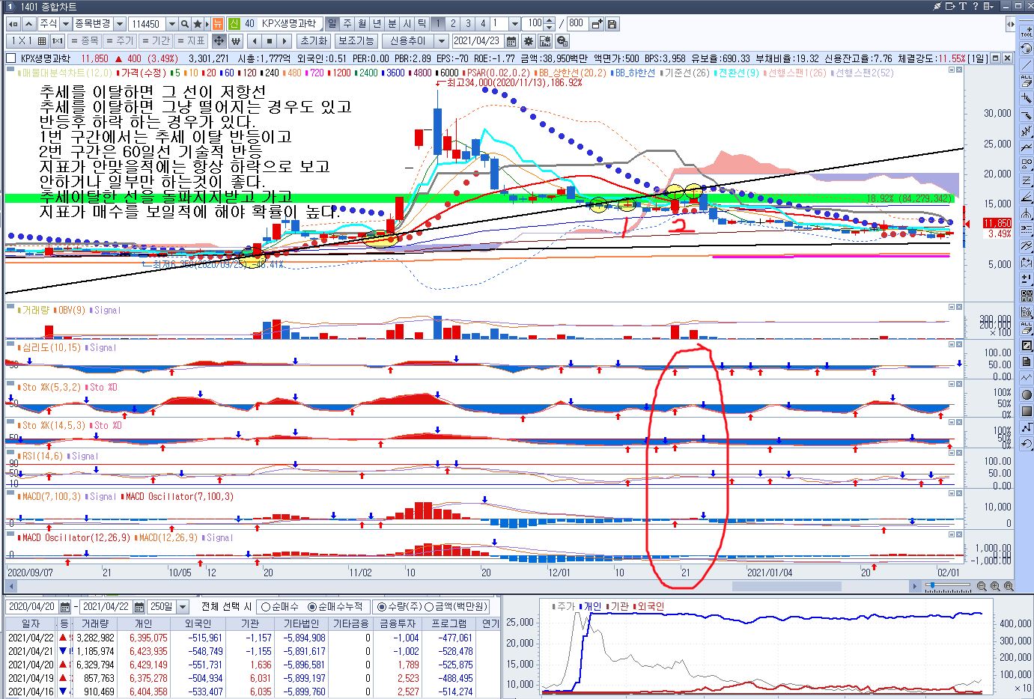
Task: Click the favorites star icon
Action: click(198, 24)
